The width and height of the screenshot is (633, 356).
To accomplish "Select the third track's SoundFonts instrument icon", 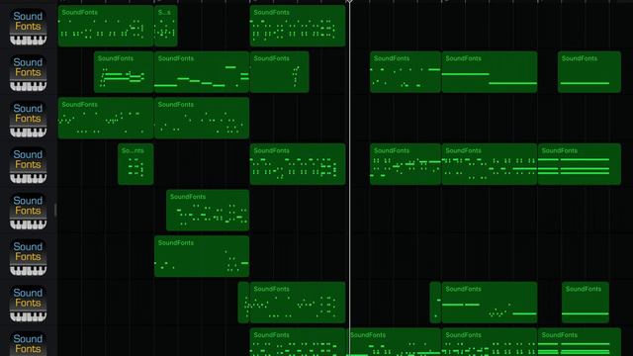I will [x=28, y=119].
